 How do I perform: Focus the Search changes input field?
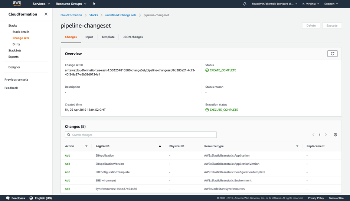click(141, 135)
